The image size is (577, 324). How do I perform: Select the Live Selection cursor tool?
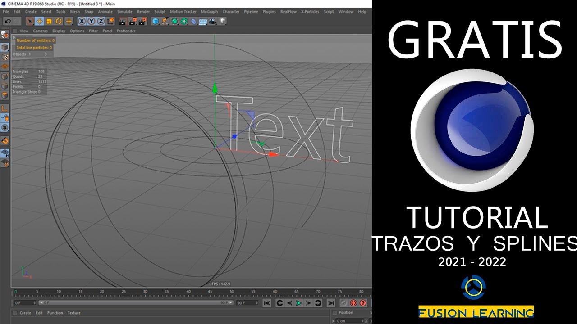(29, 21)
